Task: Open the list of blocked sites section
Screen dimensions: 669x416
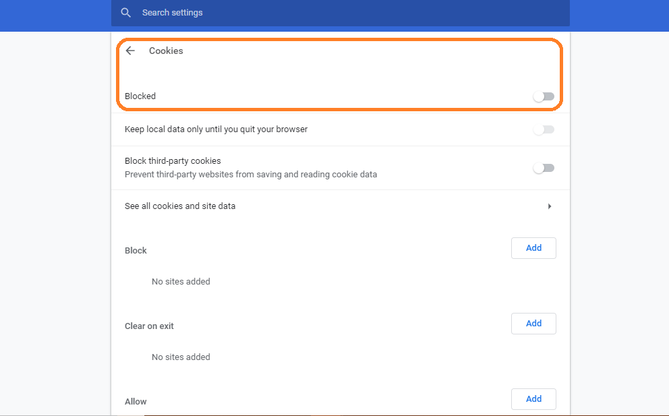Action: click(x=136, y=250)
